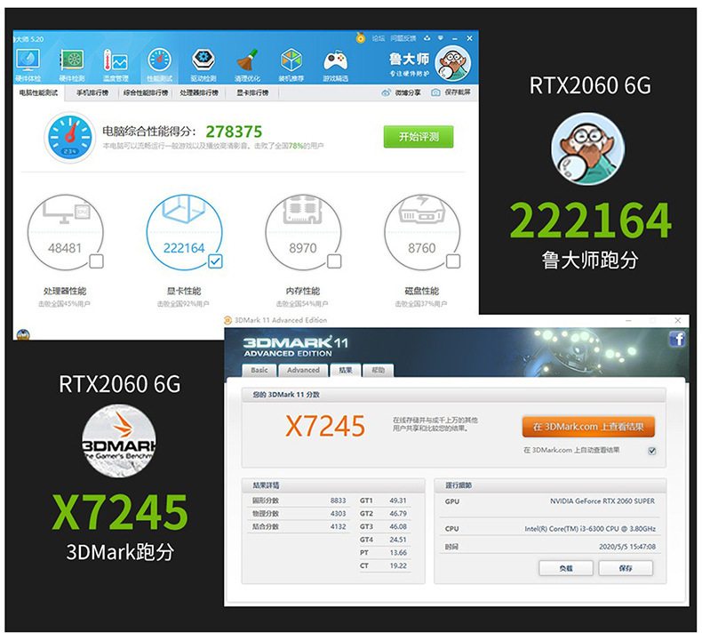
Task: Switch to 结果 results tab in 3DMark
Action: [x=345, y=370]
